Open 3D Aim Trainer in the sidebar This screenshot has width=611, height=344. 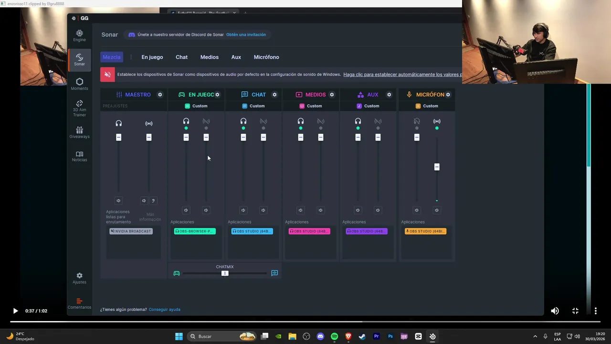coord(79,108)
